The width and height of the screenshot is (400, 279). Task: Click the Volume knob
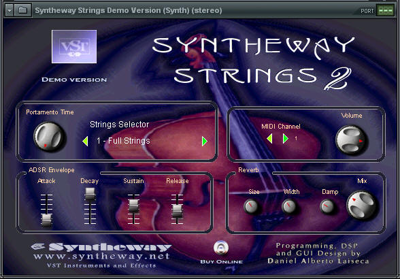pyautogui.click(x=351, y=140)
